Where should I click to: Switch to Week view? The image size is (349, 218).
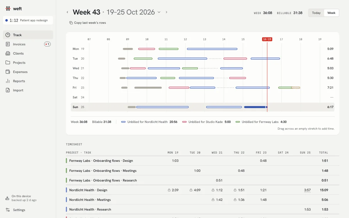[331, 13]
